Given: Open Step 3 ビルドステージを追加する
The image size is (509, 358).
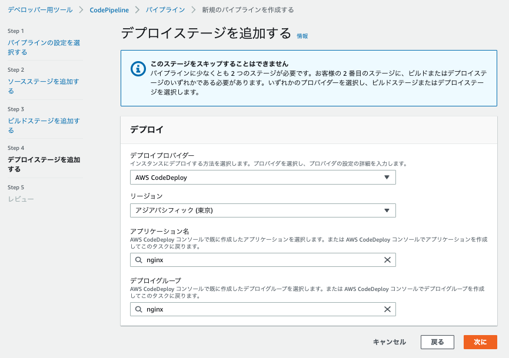Looking at the screenshot, I should pyautogui.click(x=40, y=125).
